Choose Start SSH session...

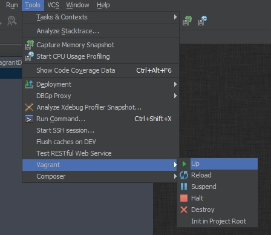100,130
